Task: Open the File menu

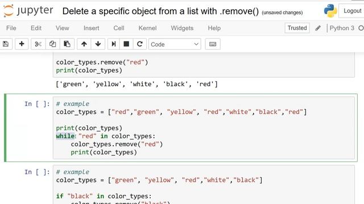Action: pos(11,28)
